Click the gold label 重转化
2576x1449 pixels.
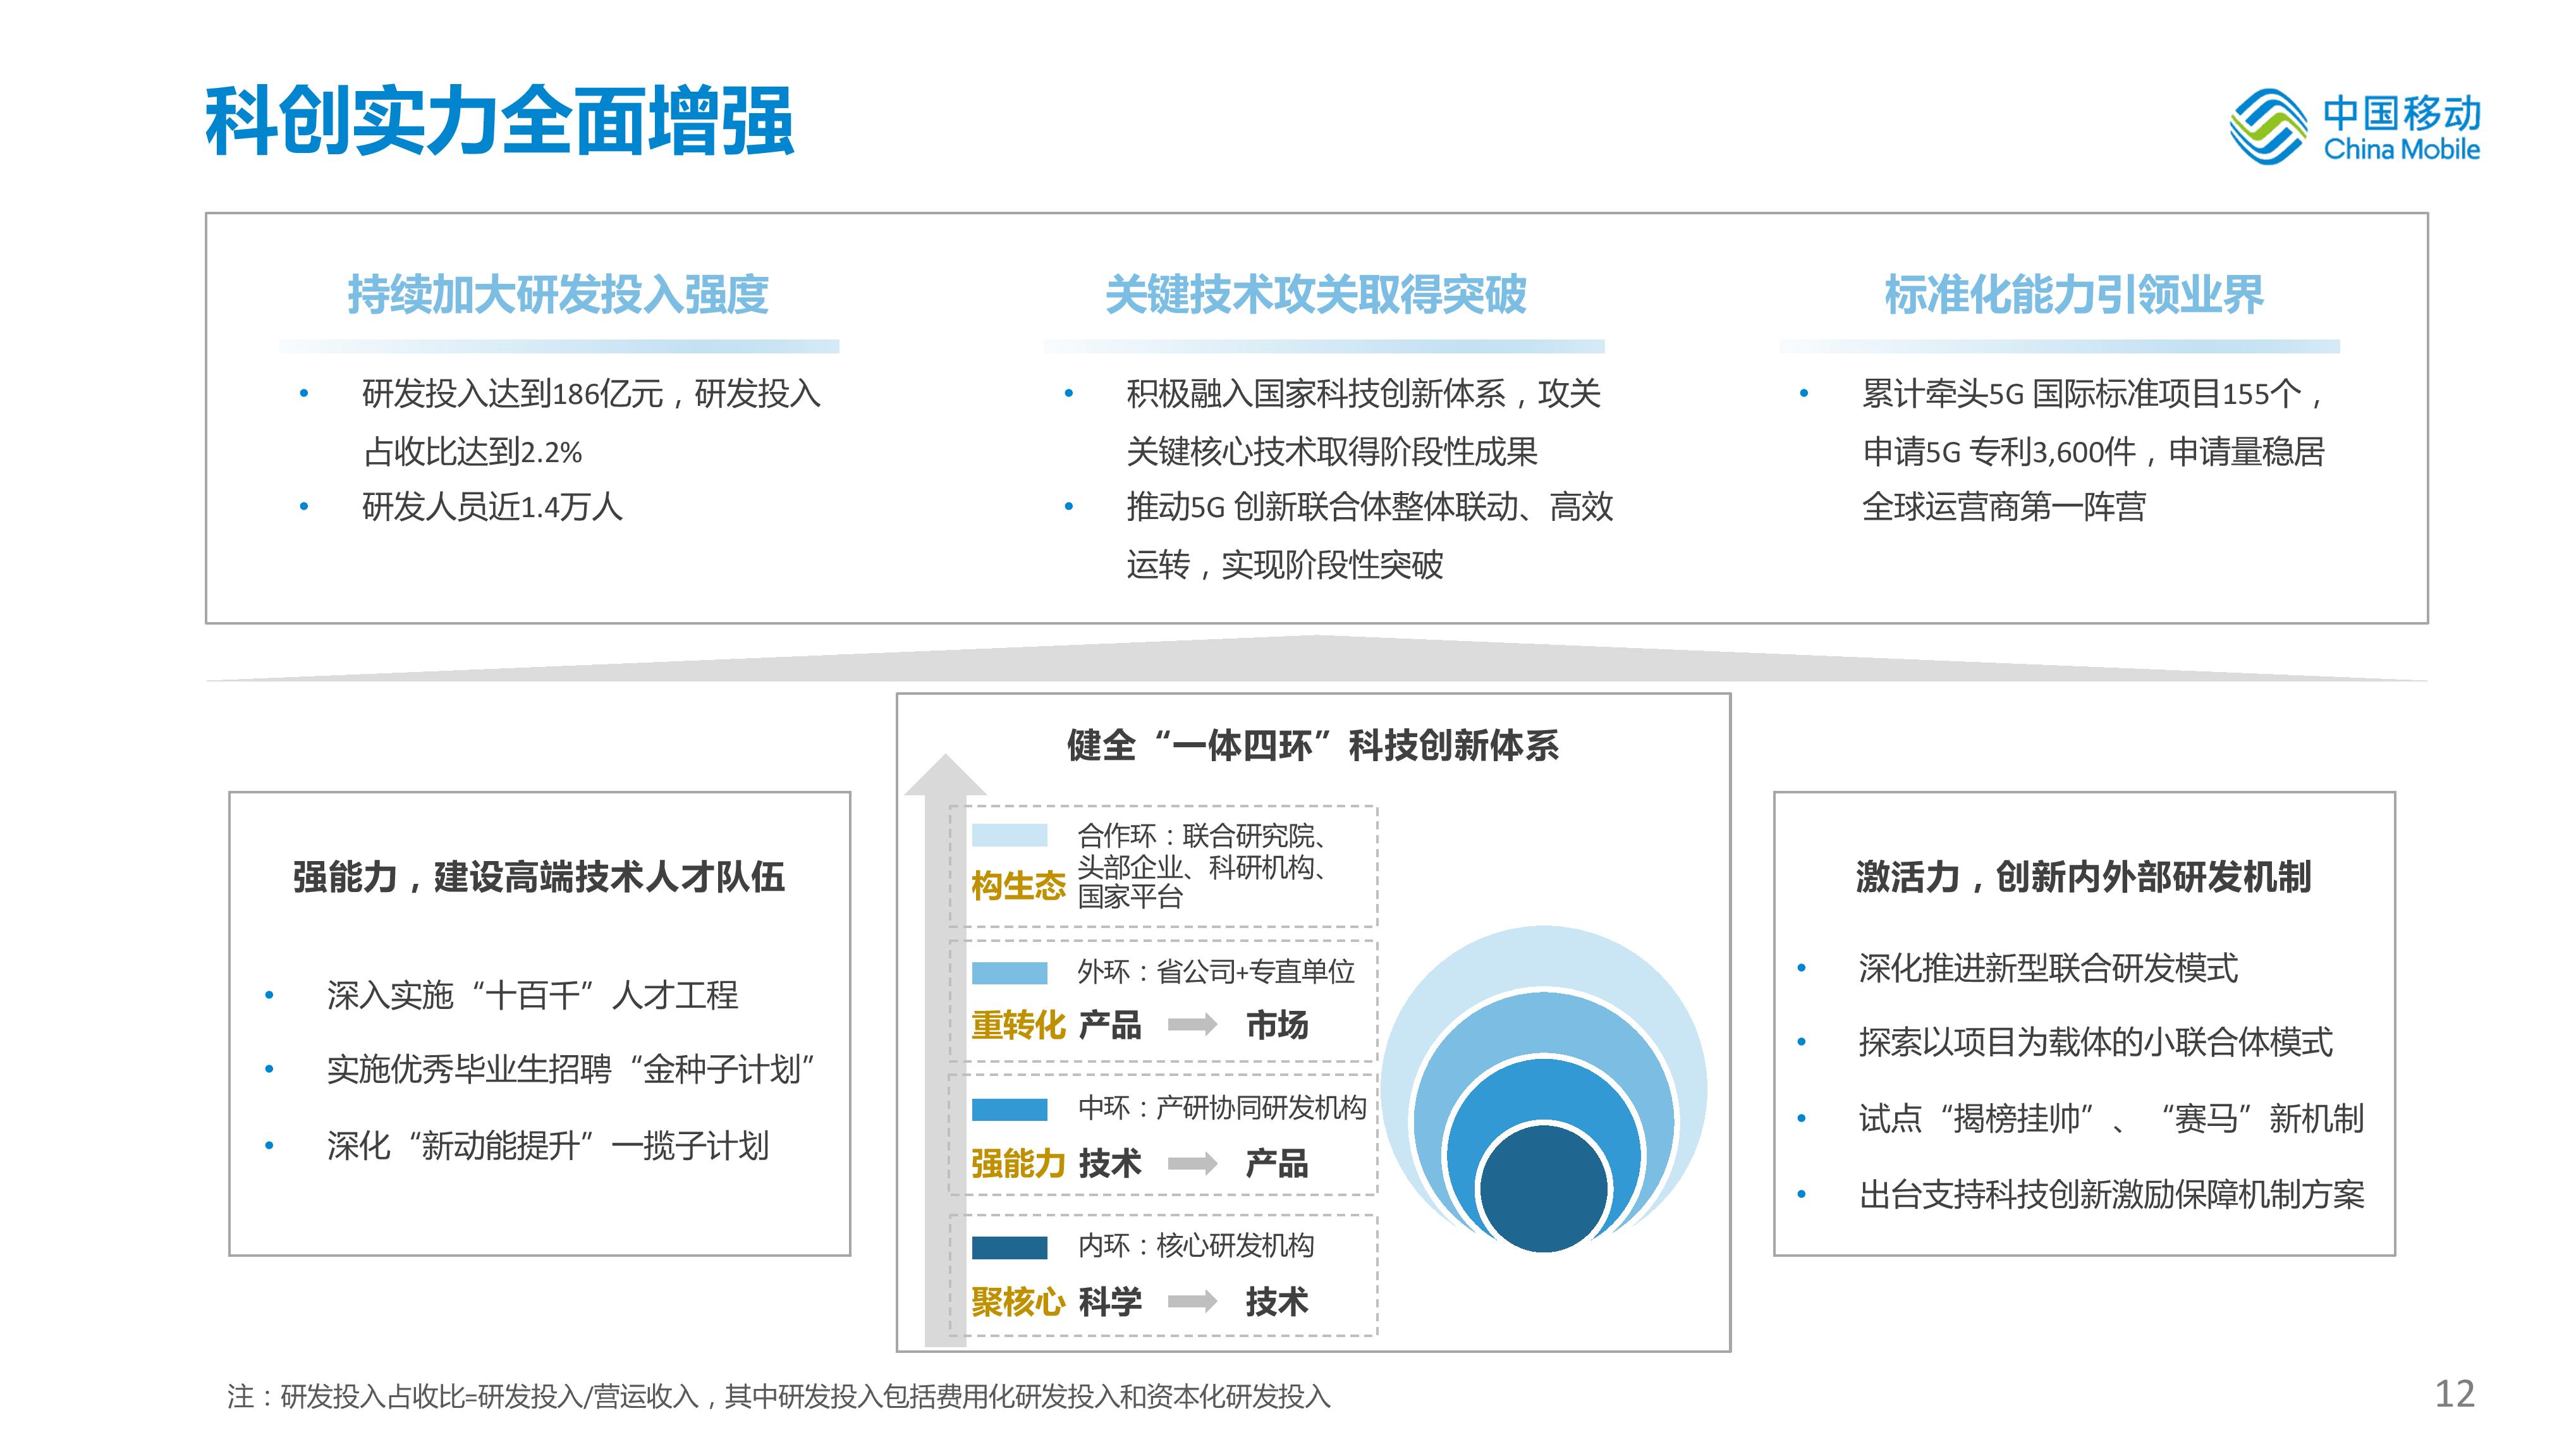(x=1018, y=1025)
